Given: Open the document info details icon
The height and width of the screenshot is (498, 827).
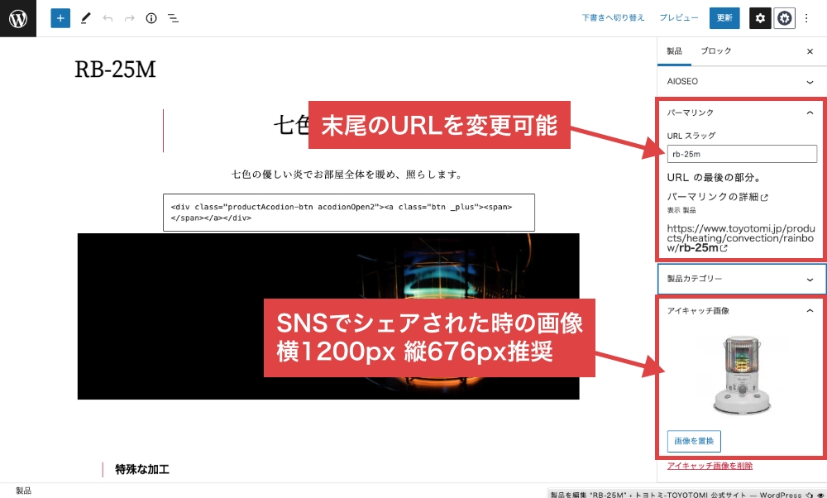Looking at the screenshot, I should 151,18.
